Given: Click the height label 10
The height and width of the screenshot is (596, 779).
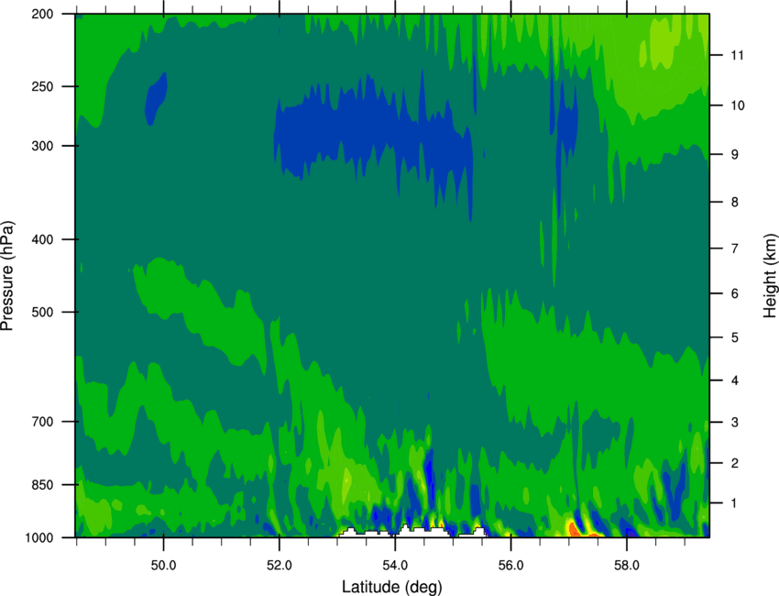Looking at the screenshot, I should point(738,105).
